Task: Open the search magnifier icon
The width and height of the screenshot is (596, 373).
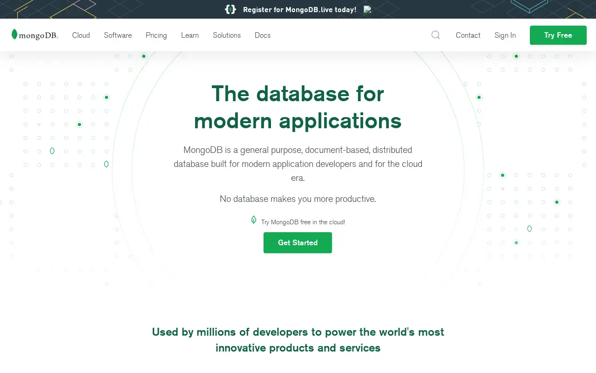Action: (436, 35)
